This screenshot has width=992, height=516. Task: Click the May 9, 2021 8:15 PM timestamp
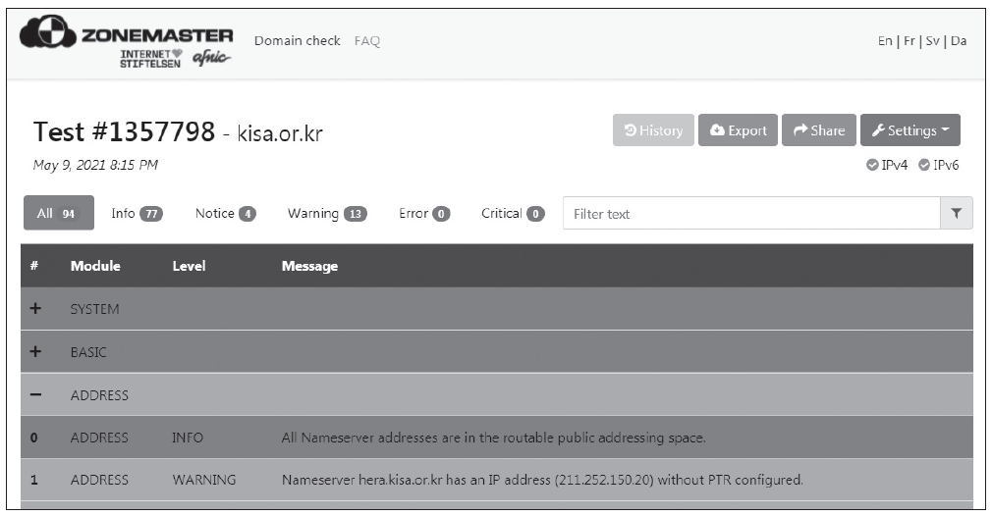pyautogui.click(x=95, y=165)
